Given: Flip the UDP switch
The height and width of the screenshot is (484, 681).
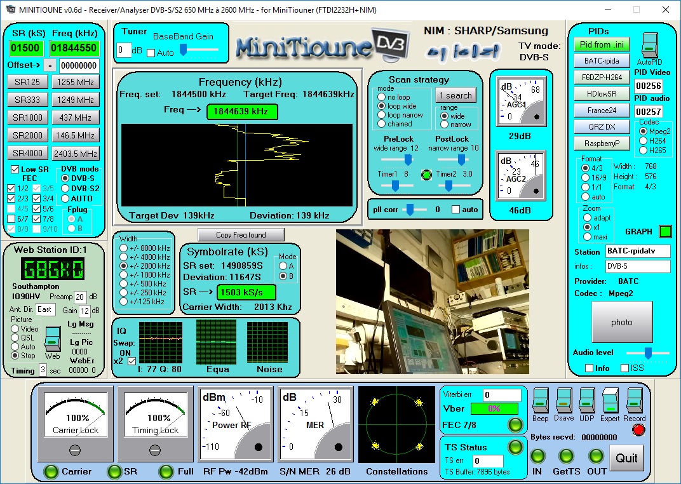Looking at the screenshot, I should (x=586, y=401).
